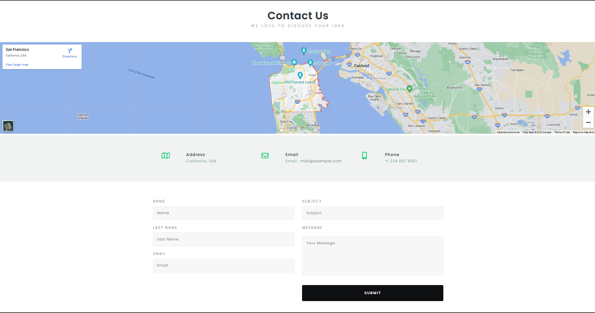The height and width of the screenshot is (313, 595).
Task: Open the Keyboard shortcuts overlay
Action: coord(508,132)
